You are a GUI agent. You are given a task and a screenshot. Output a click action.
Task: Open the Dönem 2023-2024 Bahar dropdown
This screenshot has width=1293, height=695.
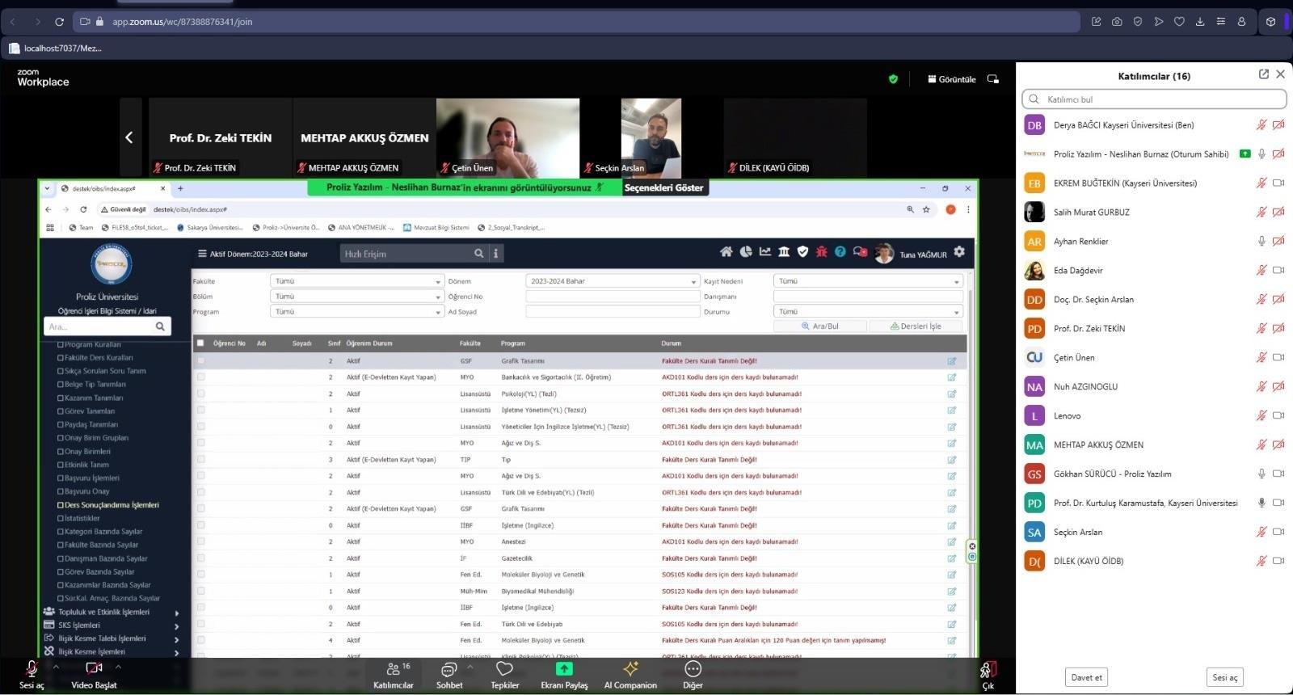613,281
